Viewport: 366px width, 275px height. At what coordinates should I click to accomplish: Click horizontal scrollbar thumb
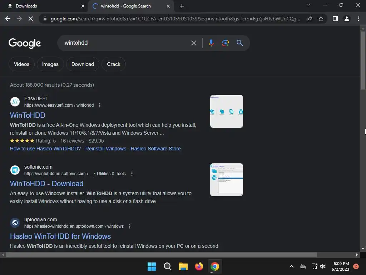[x=161, y=255]
